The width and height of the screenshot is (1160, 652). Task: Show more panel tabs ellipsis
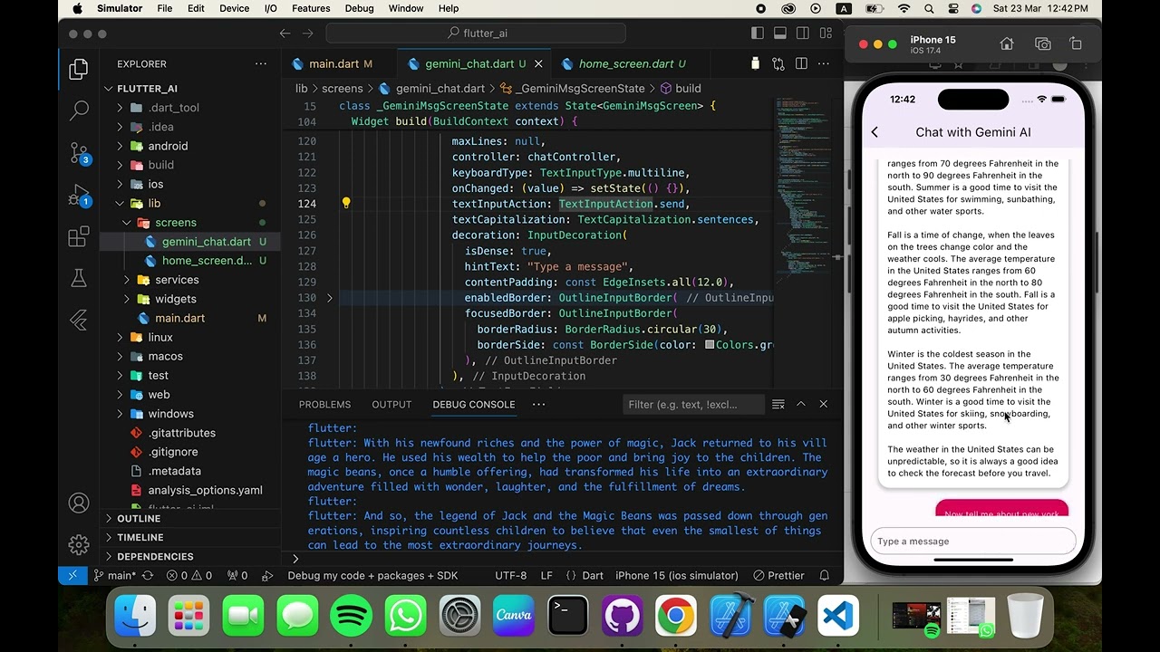pos(538,404)
